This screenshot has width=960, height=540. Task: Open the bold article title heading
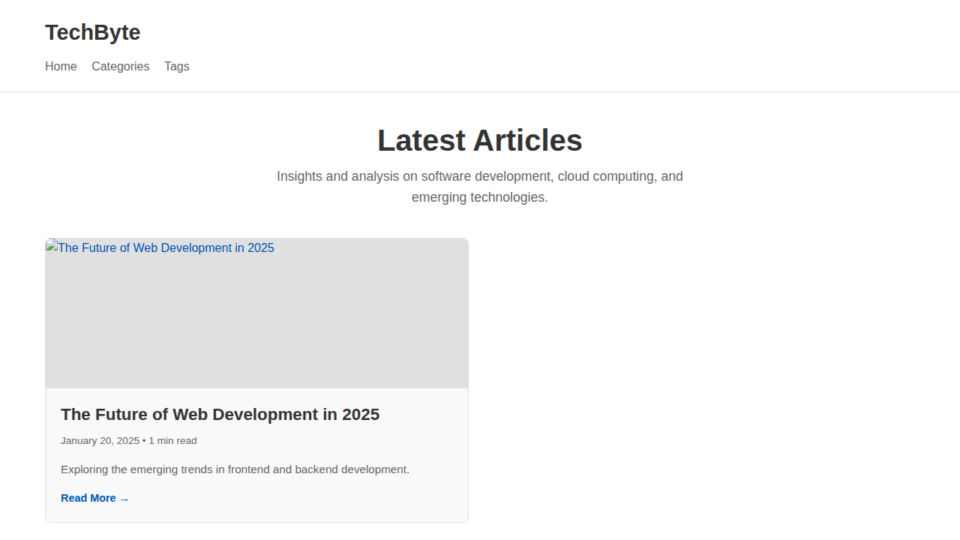click(220, 414)
